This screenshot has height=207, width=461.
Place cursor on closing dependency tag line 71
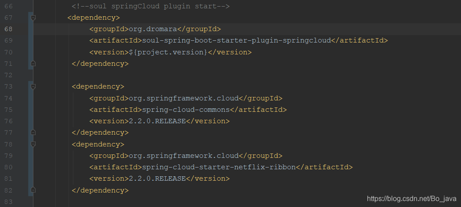(x=100, y=64)
